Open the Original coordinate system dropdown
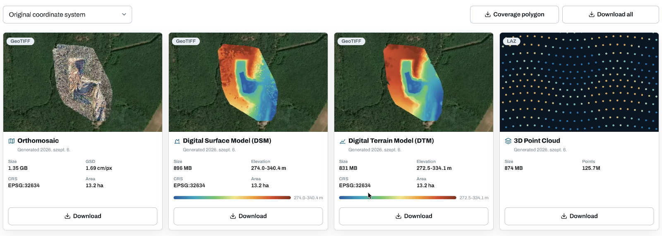This screenshot has width=662, height=236. click(x=67, y=14)
